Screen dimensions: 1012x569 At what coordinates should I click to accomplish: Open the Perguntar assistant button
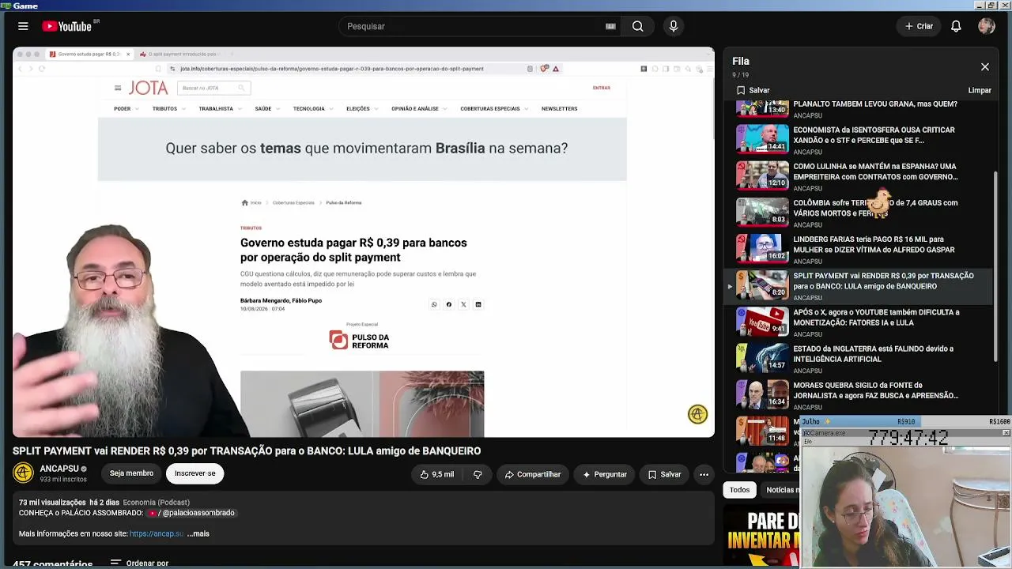pyautogui.click(x=605, y=474)
